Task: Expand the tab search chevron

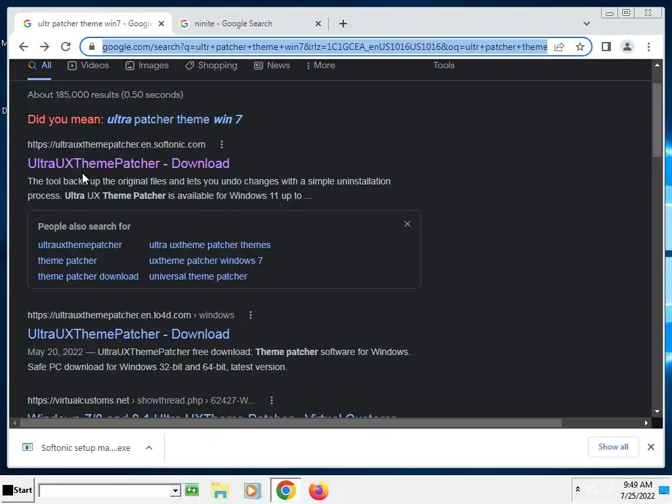Action: coord(587,24)
